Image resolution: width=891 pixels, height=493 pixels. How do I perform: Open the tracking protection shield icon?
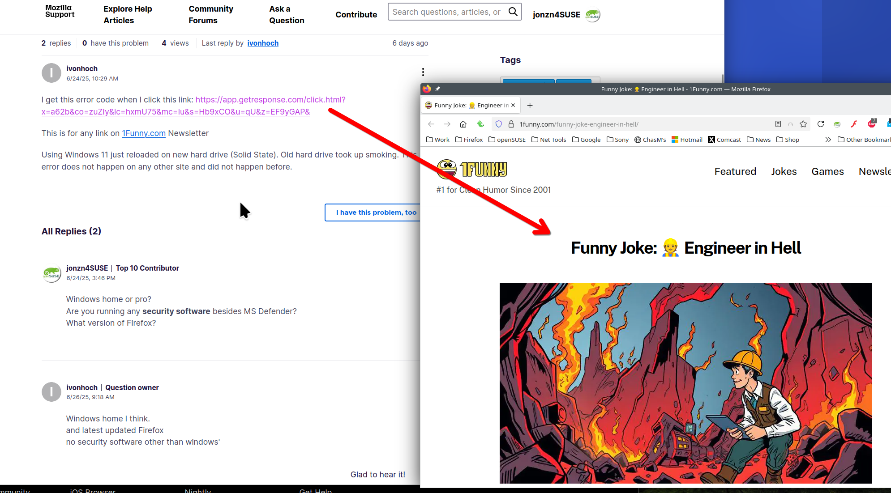[499, 124]
